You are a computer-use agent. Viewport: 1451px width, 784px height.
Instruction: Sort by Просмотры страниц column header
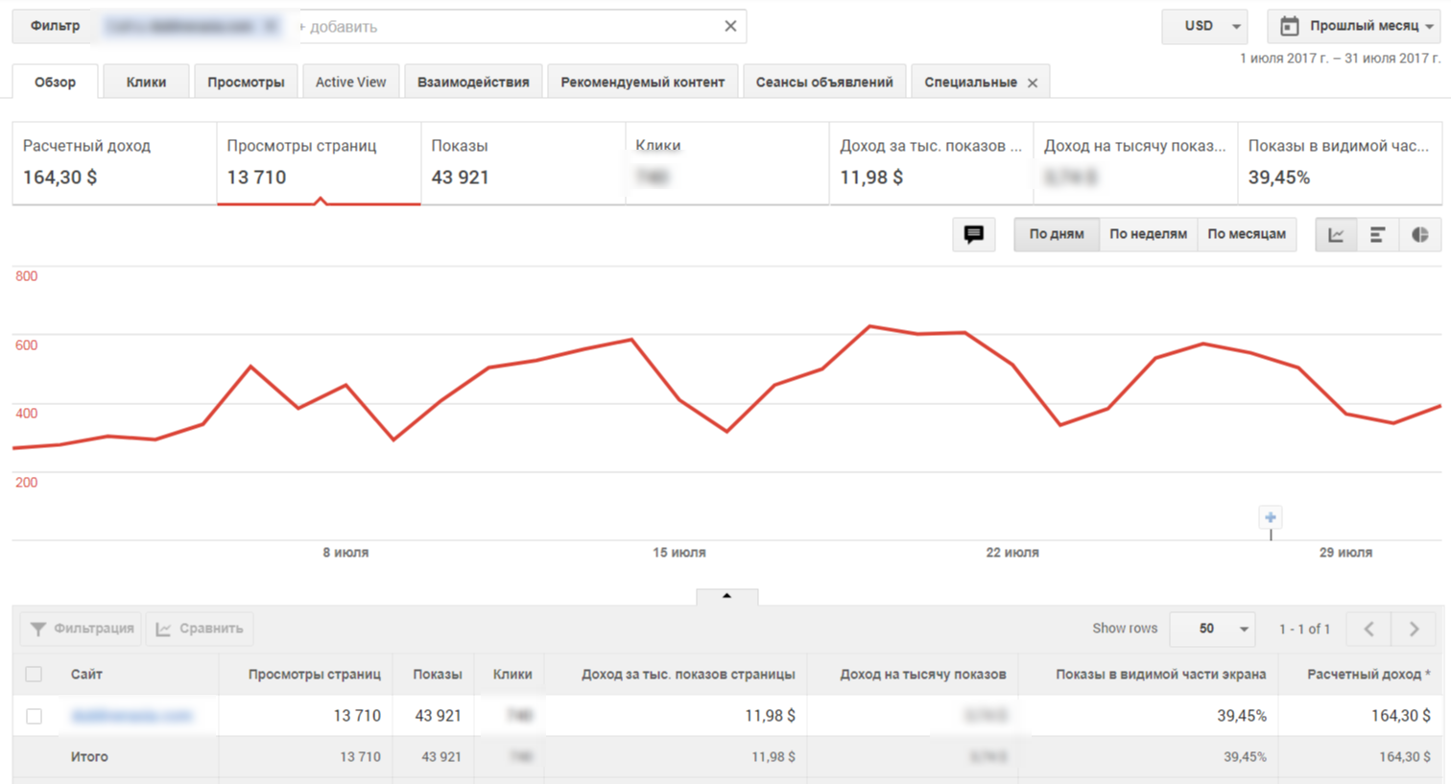click(x=314, y=675)
